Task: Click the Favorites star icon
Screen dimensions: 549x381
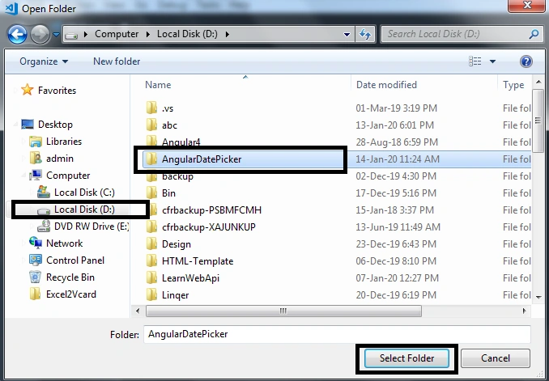Action: [x=28, y=90]
